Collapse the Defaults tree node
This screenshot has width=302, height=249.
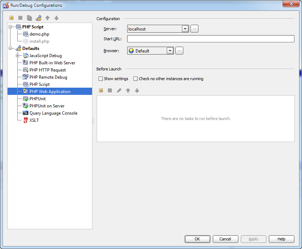point(10,49)
